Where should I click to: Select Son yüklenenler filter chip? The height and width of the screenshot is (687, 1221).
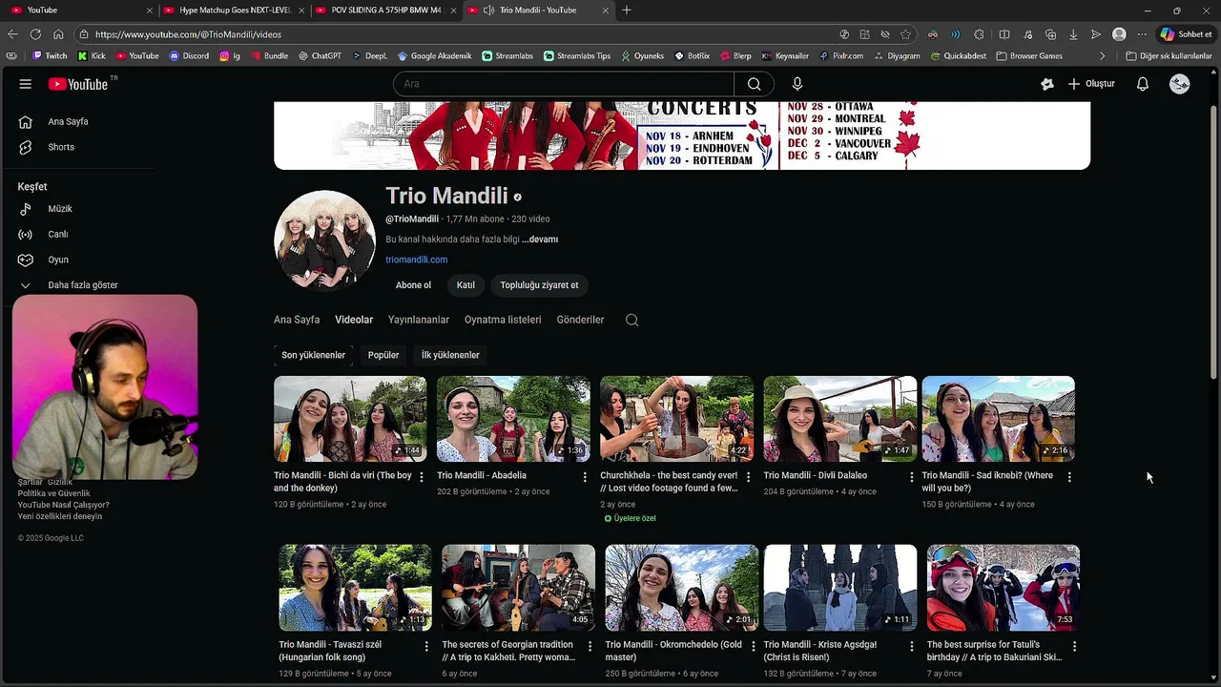click(x=314, y=355)
